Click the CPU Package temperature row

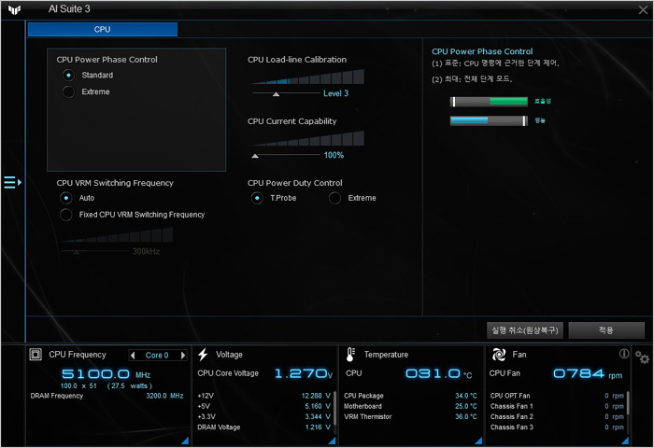(x=410, y=396)
